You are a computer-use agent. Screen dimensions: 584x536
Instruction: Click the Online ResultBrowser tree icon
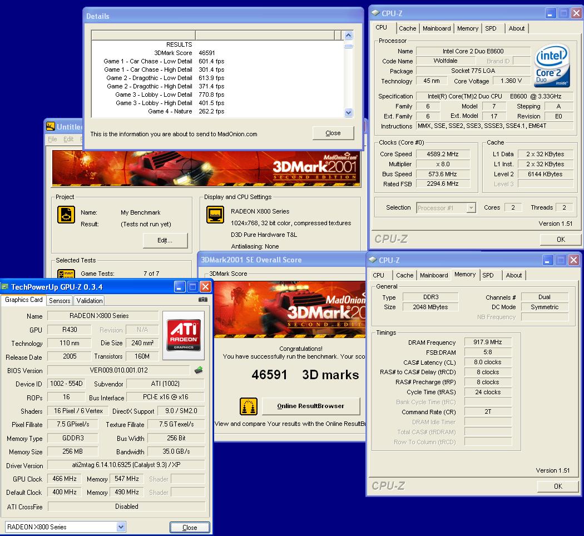(249, 406)
